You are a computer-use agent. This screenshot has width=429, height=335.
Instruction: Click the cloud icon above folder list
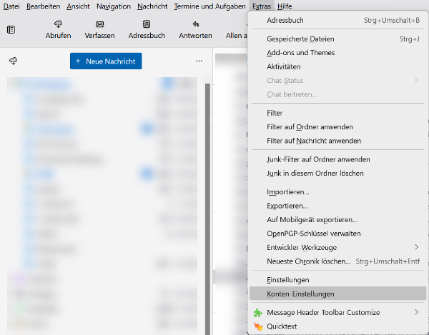coord(13,61)
